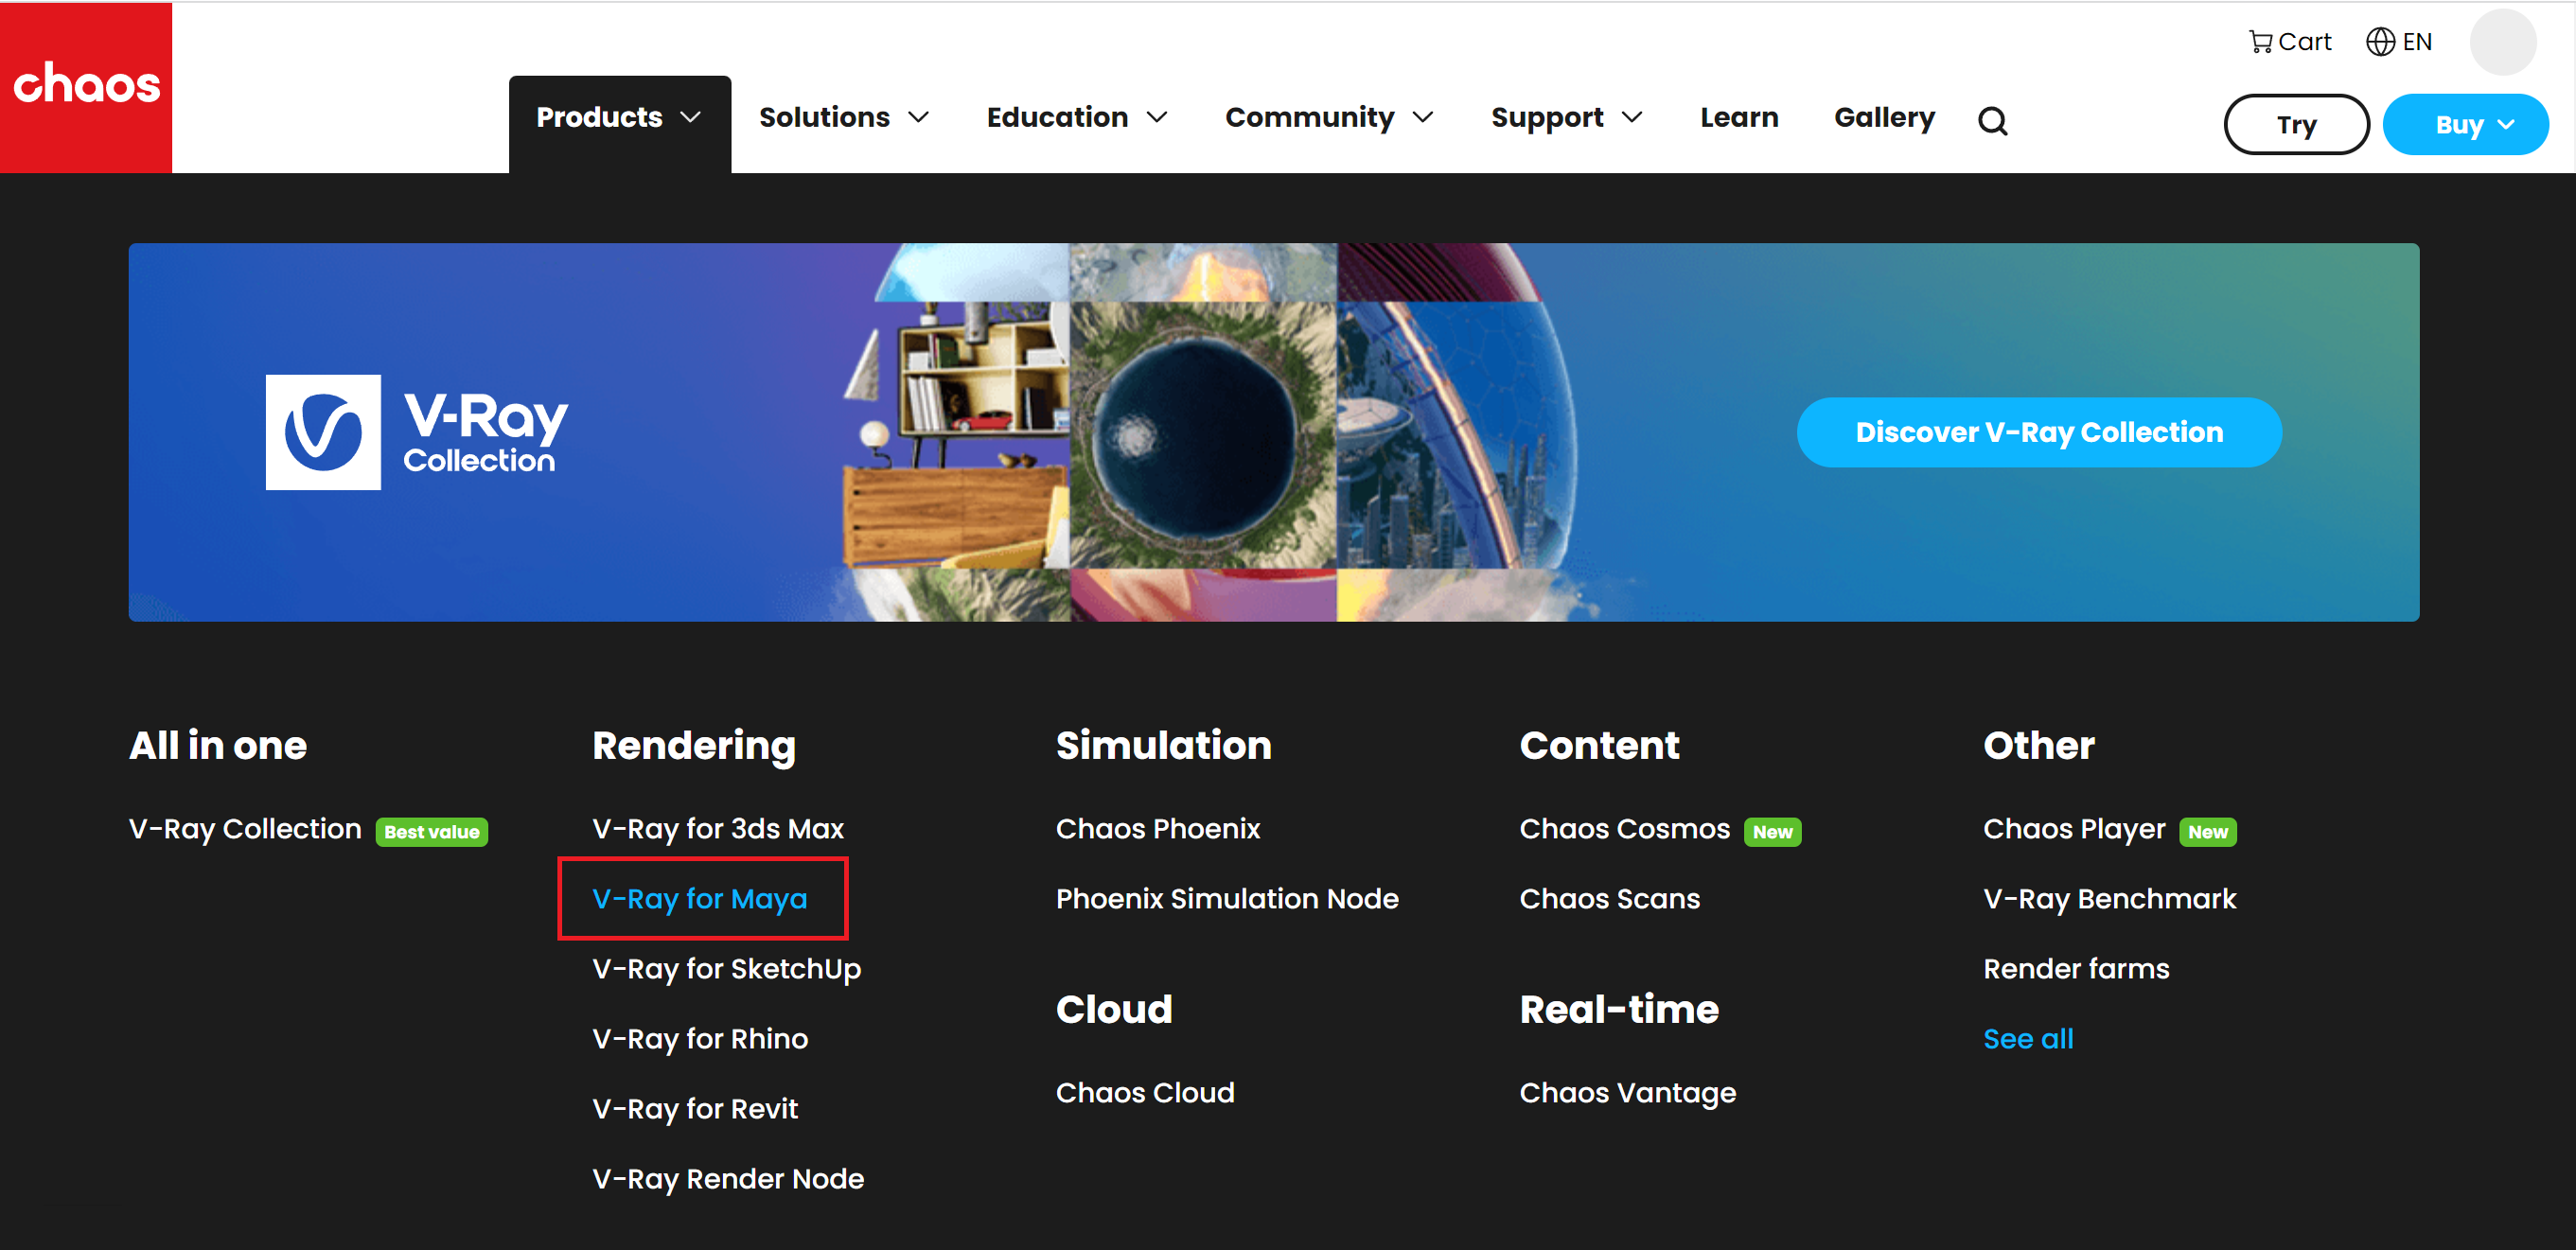Click the planet image in the banner
The height and width of the screenshot is (1250, 2576).
point(1203,435)
